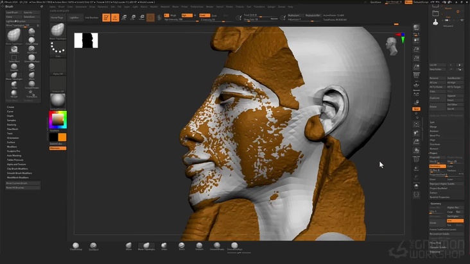Select the Pinch brush in Brush palette
The width and height of the screenshot is (470, 264).
[x=31, y=67]
